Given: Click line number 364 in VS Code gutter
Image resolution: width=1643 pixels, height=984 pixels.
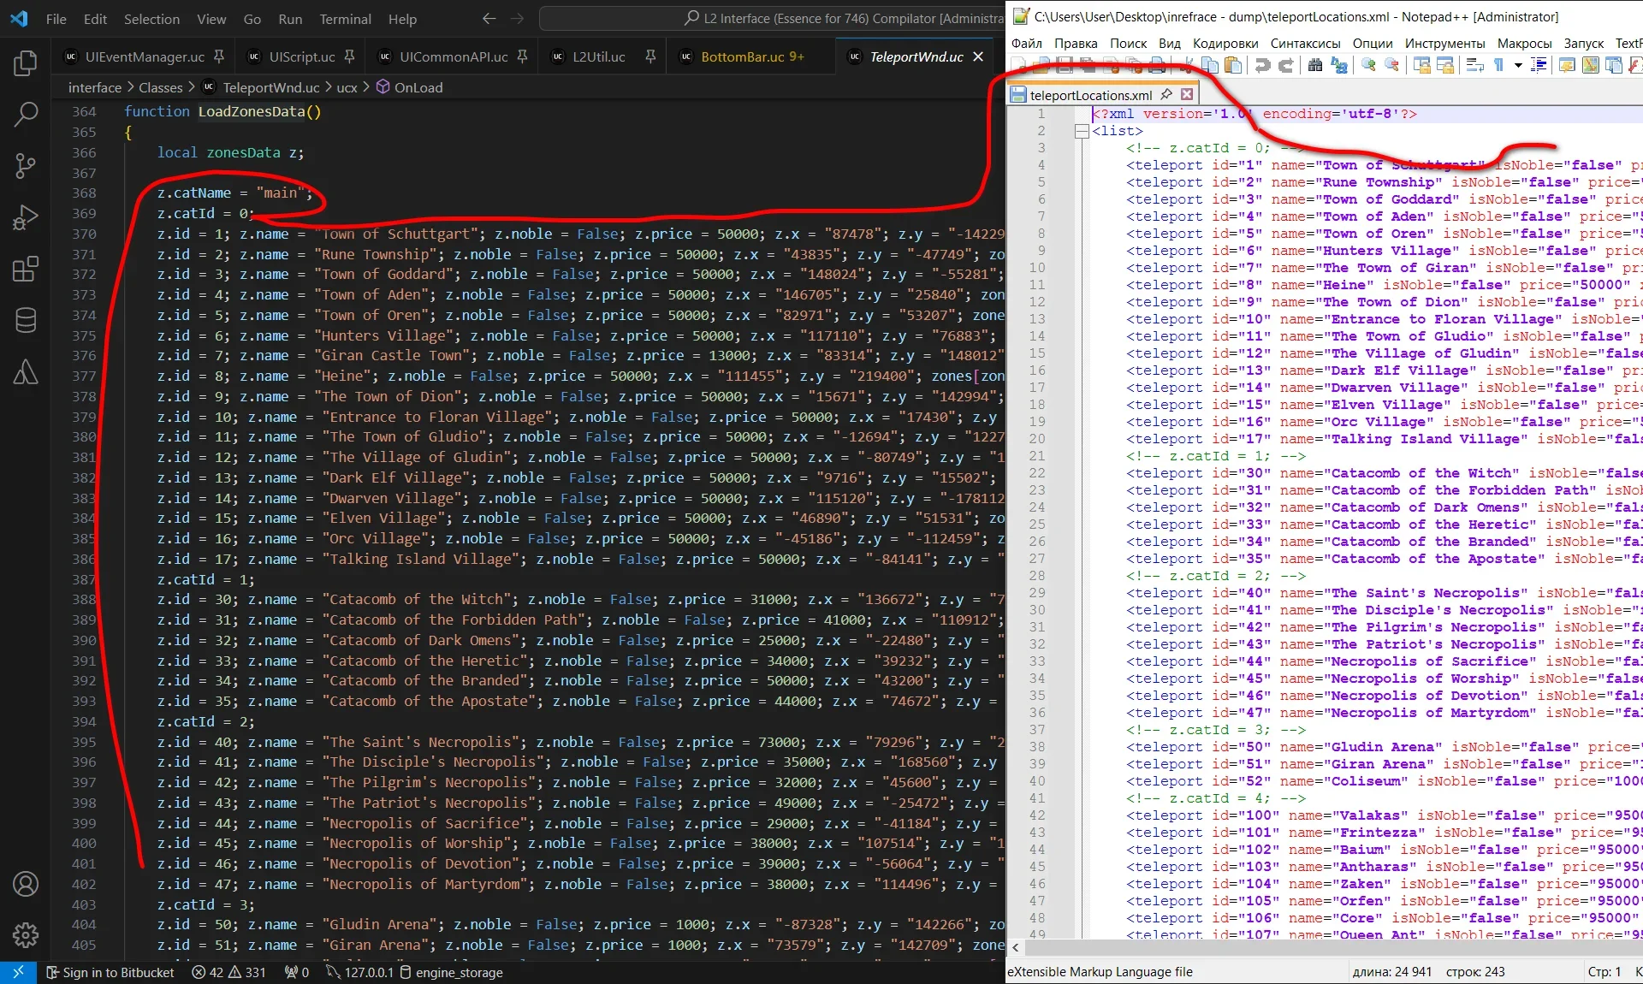Looking at the screenshot, I should (84, 111).
